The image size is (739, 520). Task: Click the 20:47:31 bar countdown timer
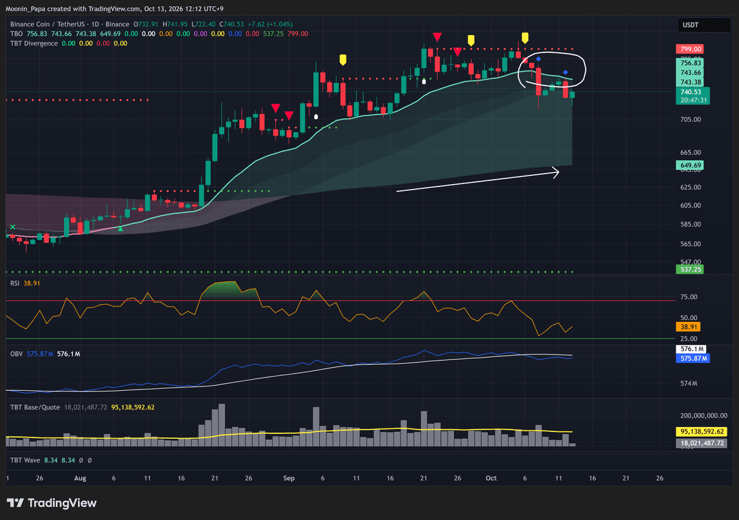coord(694,100)
